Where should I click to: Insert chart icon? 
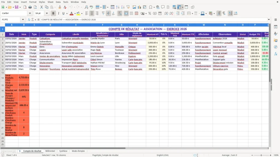(x=139, y=7)
